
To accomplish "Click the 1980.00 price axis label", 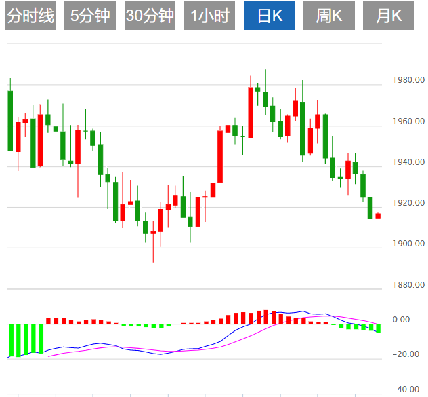I will 408,80.
